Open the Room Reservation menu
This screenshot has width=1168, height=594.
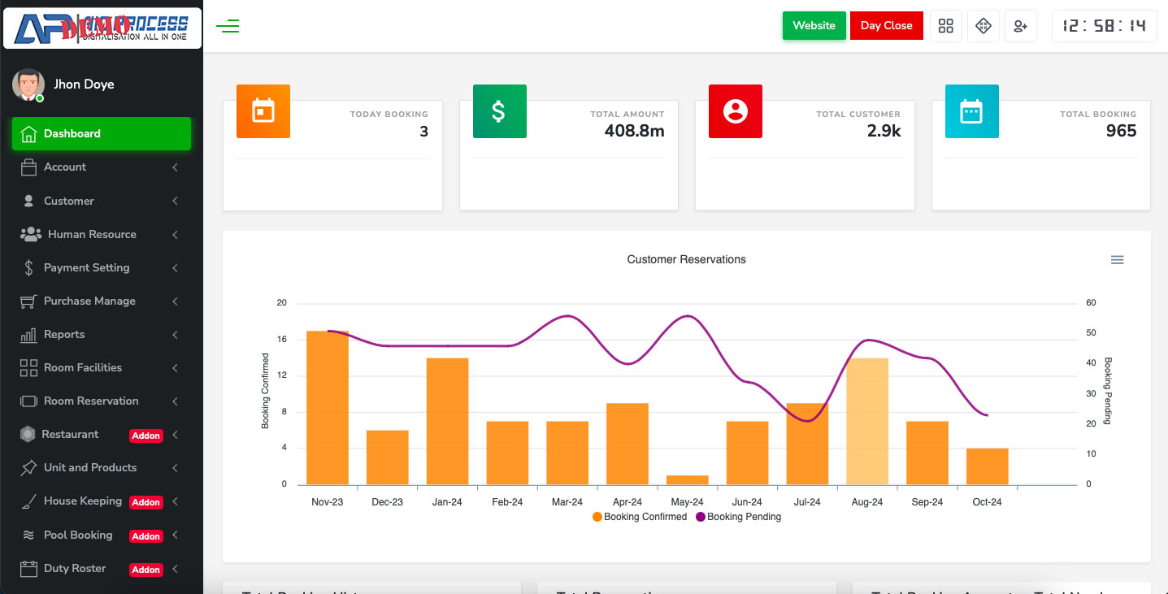pos(102,401)
